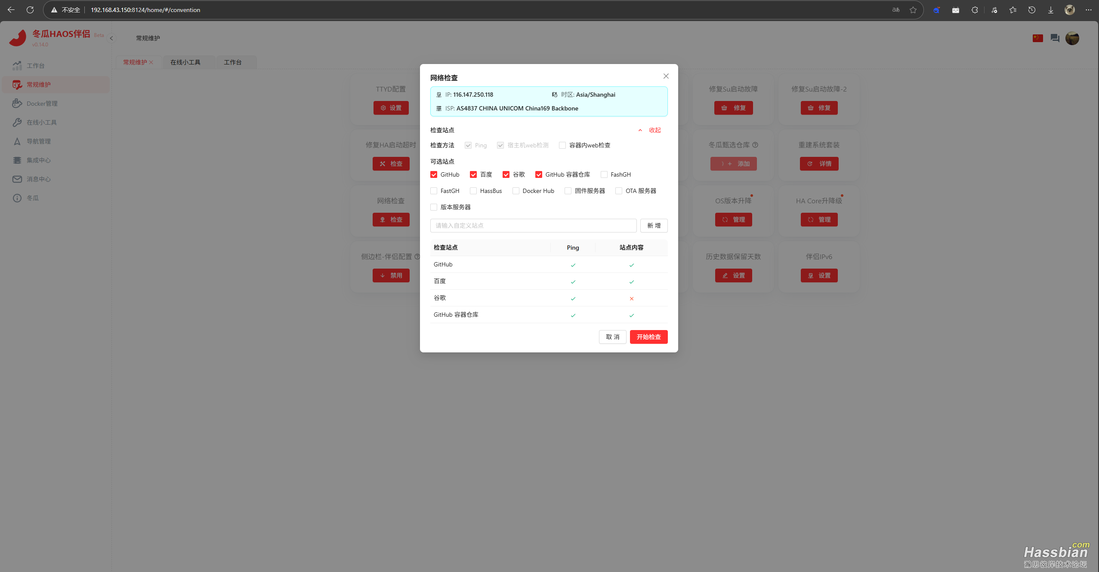Viewport: 1099px width, 572px height.
Task: Click the browser downloads icon
Action: (x=1050, y=10)
